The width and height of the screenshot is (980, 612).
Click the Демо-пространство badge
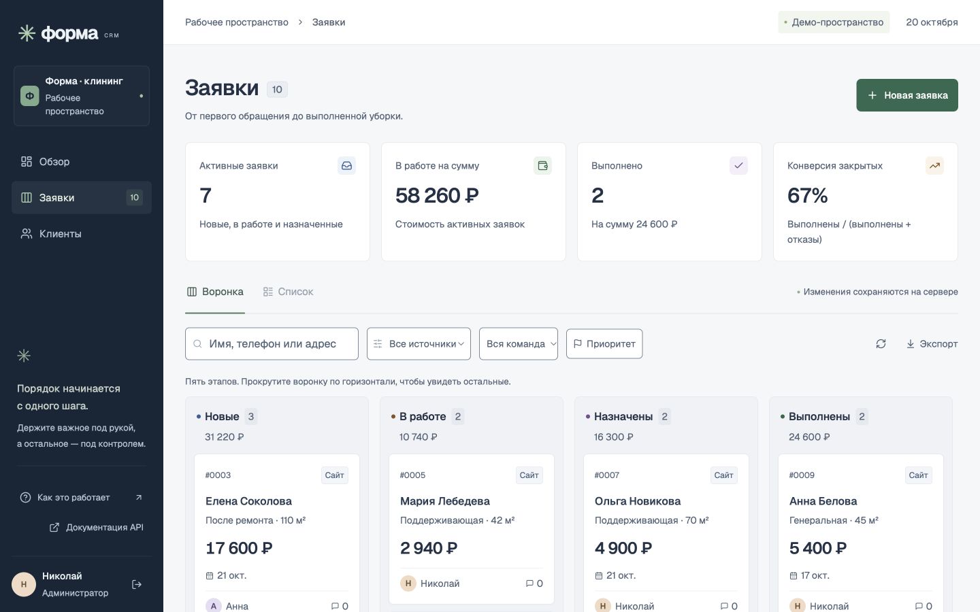click(x=834, y=22)
